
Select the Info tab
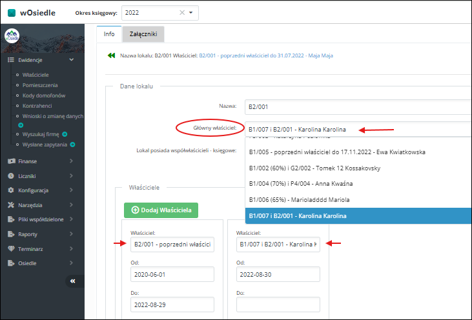coord(109,34)
